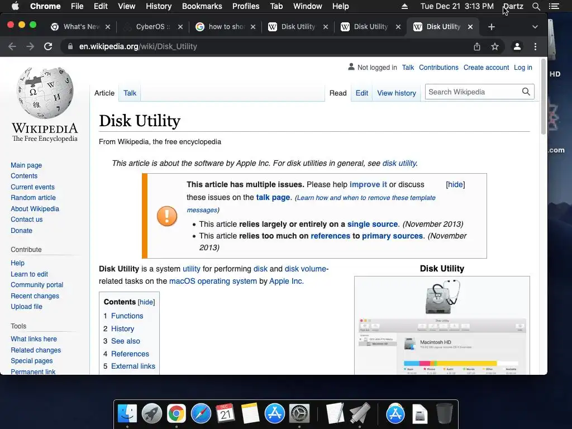
Task: Open the share page icon in address bar
Action: (x=477, y=47)
